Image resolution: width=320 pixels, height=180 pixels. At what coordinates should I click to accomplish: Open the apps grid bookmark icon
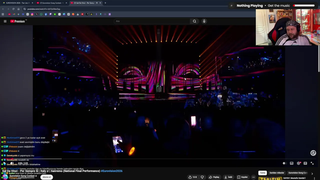point(3,14)
